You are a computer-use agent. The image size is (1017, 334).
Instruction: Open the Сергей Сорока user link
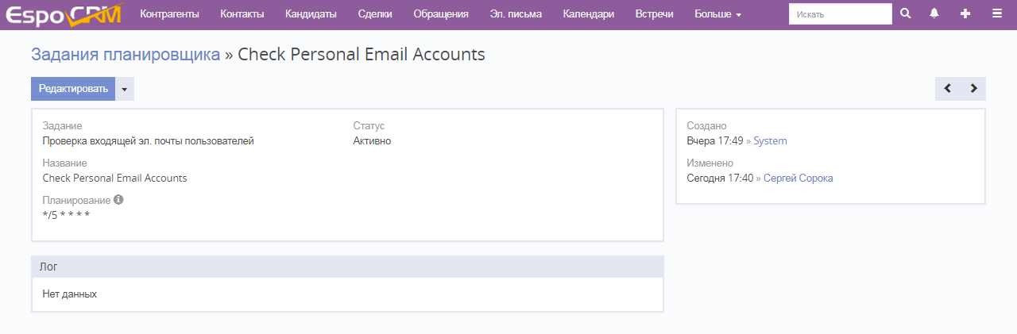(798, 179)
